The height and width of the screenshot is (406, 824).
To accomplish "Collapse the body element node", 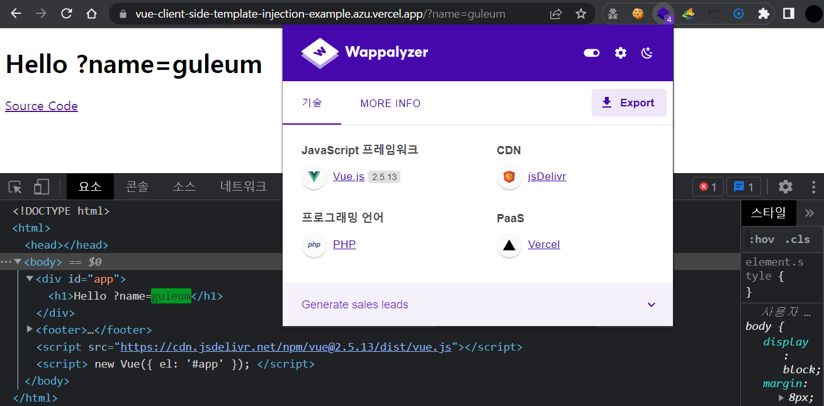I will (18, 262).
